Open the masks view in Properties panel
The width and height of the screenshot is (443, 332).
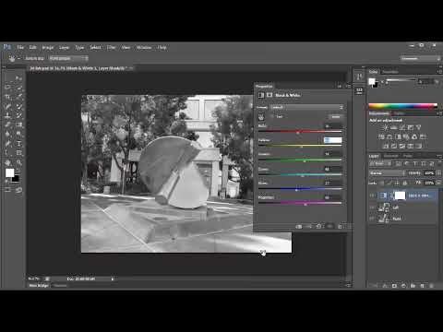[x=269, y=95]
